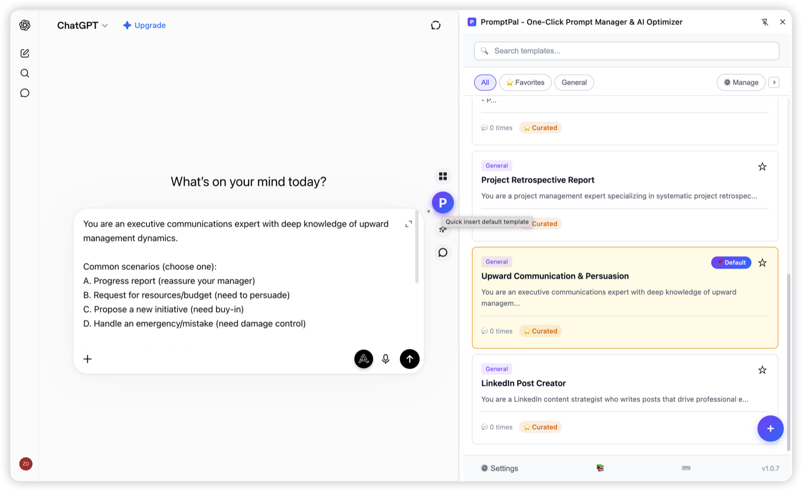Image resolution: width=802 pixels, height=491 pixels.
Task: Open LinkedIn Post Creator template title
Action: 523,383
